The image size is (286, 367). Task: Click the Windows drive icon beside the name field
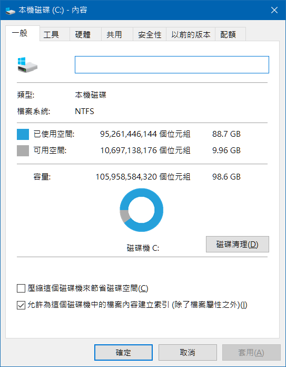tap(27, 65)
